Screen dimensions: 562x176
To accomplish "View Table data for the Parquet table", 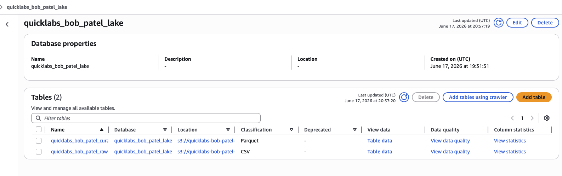I will click(x=380, y=141).
